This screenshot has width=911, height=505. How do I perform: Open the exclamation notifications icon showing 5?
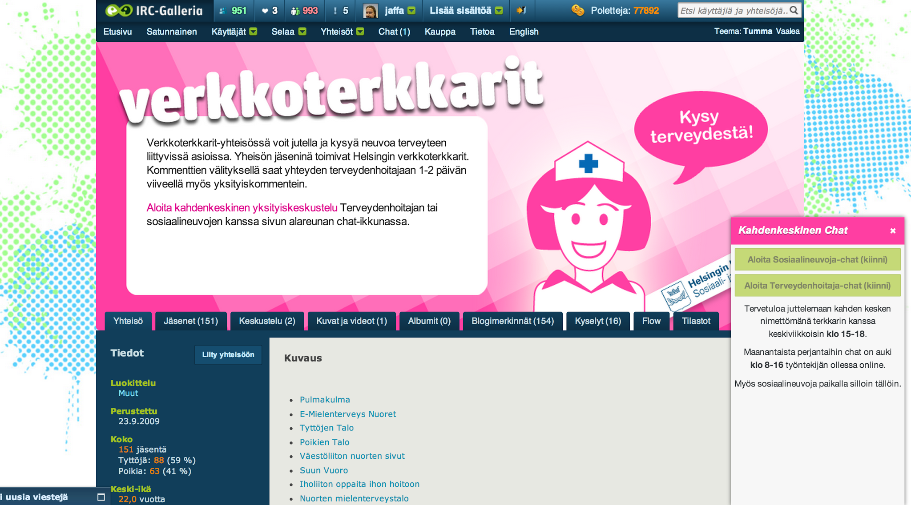(335, 11)
